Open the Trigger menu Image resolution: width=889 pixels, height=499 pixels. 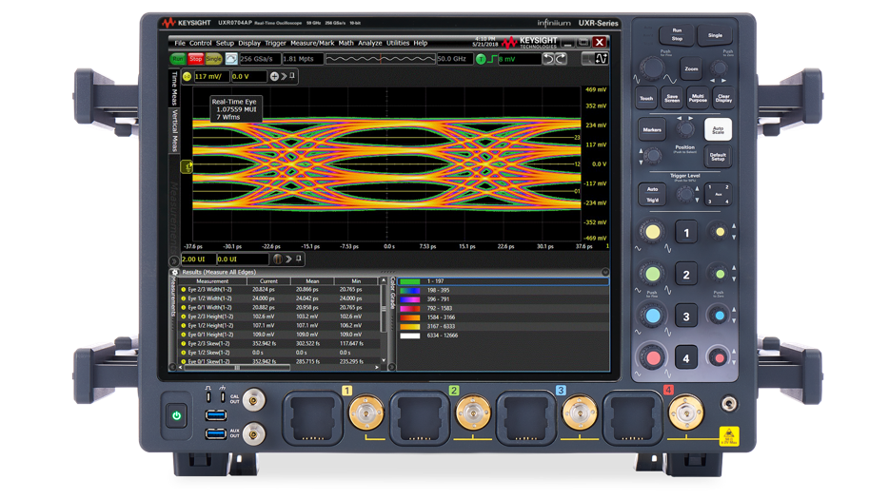click(275, 43)
